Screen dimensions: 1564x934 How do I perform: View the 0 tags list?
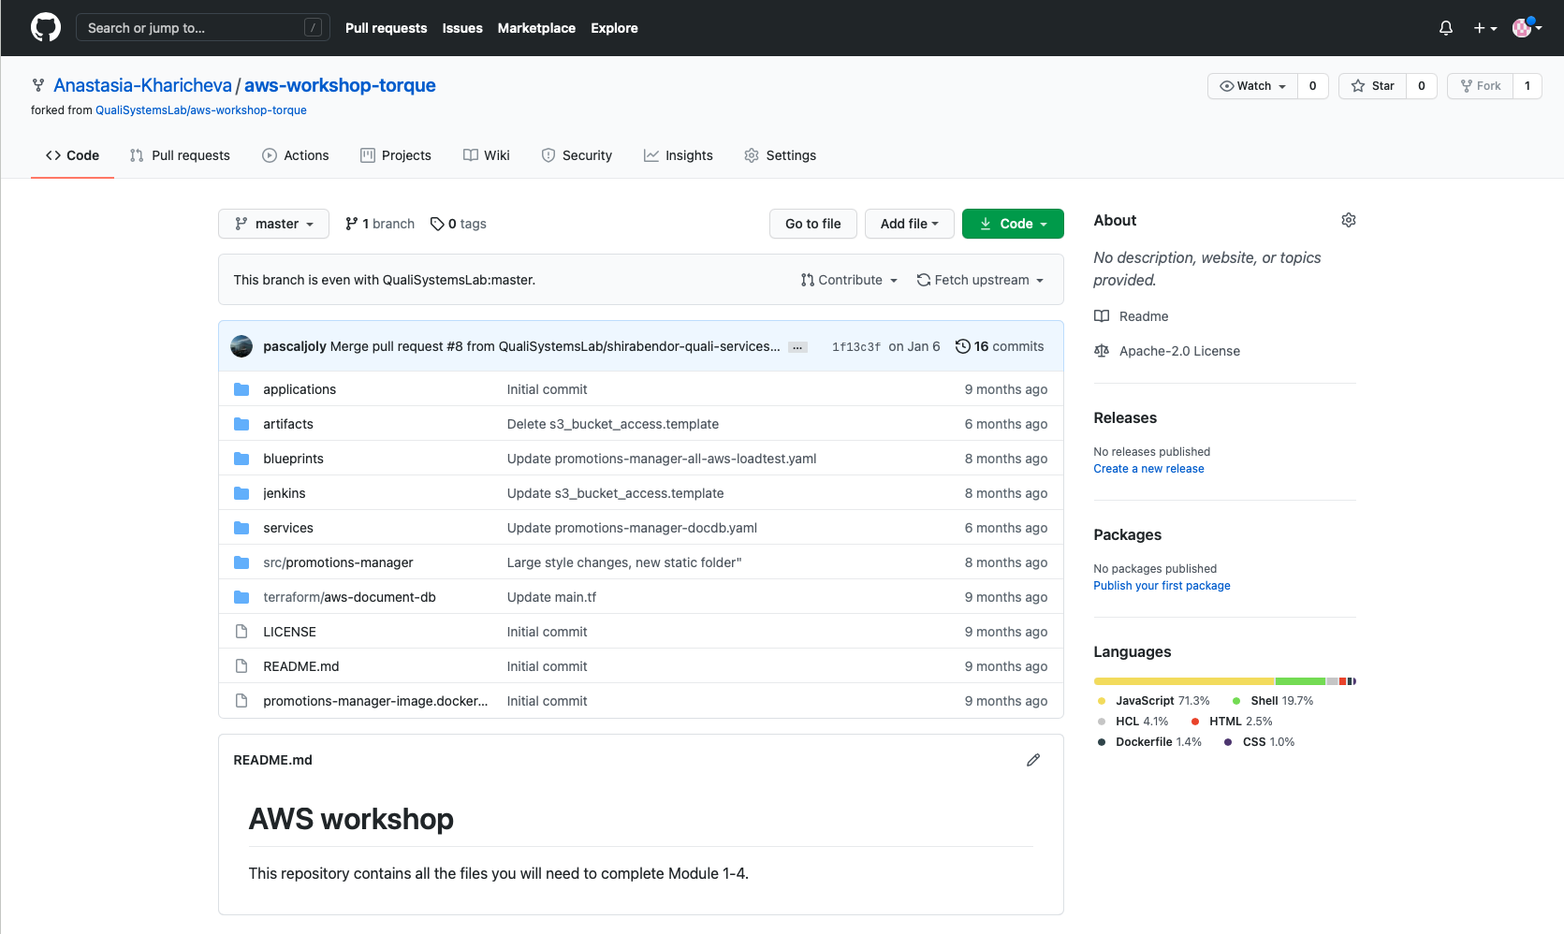[458, 224]
